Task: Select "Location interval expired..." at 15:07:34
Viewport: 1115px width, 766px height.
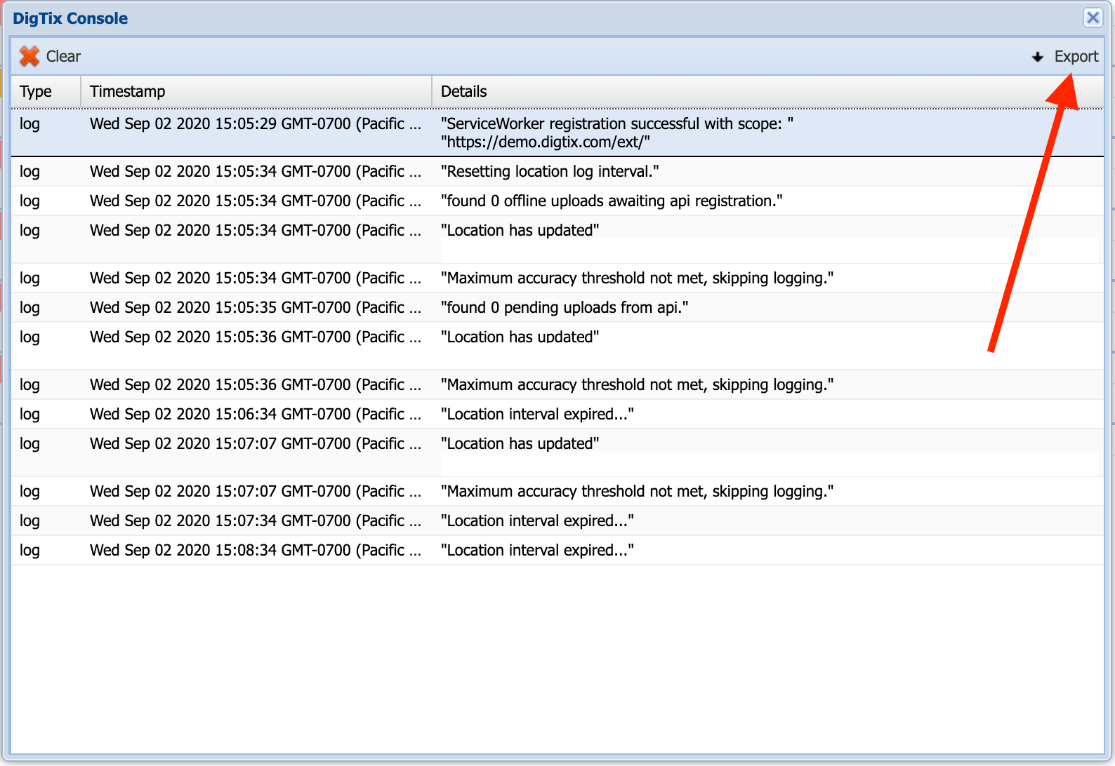Action: tap(537, 520)
